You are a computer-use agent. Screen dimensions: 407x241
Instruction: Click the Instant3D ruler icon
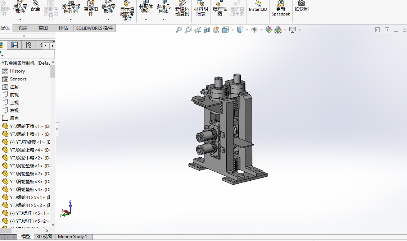click(258, 3)
